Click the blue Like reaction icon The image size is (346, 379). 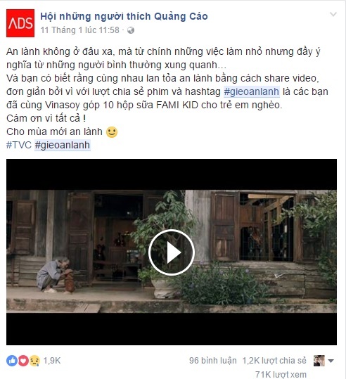point(12,361)
